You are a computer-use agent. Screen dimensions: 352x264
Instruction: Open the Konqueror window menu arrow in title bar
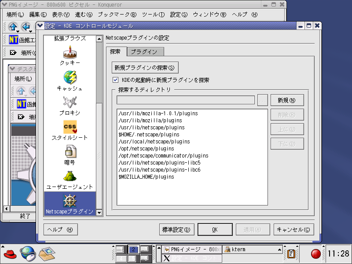[x=4, y=4]
